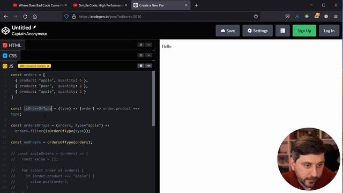Image resolution: width=343 pixels, height=193 pixels.
Task: Select the HTML editor panel header
Action: [x=12, y=45]
